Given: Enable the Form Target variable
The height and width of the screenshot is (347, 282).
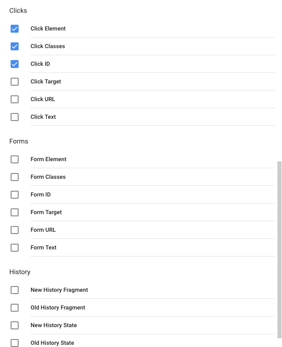Looking at the screenshot, I should 15,212.
